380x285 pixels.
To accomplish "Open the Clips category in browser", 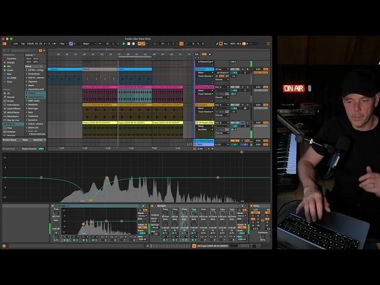I will click(9, 128).
